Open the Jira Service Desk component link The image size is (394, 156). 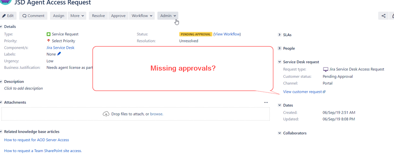tap(60, 48)
